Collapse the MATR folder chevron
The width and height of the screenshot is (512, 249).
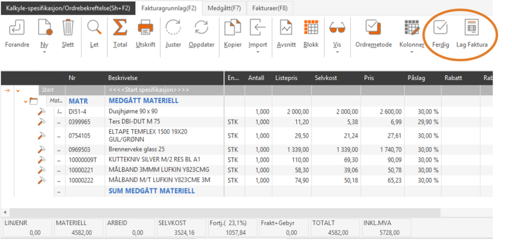tap(25, 101)
